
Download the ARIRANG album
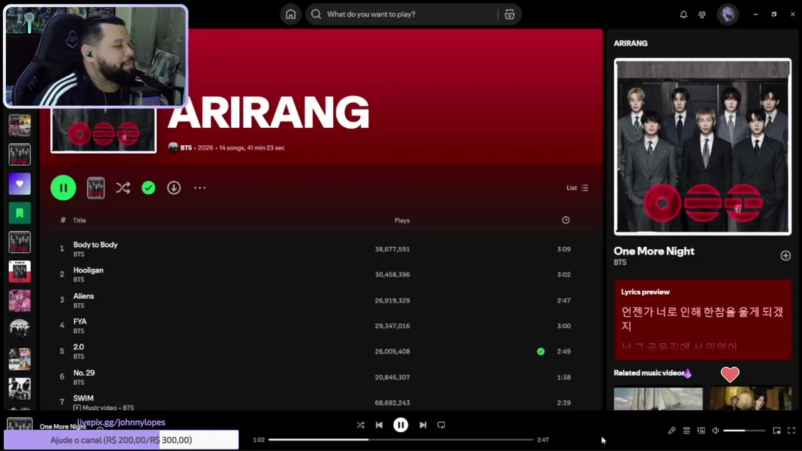coord(174,188)
